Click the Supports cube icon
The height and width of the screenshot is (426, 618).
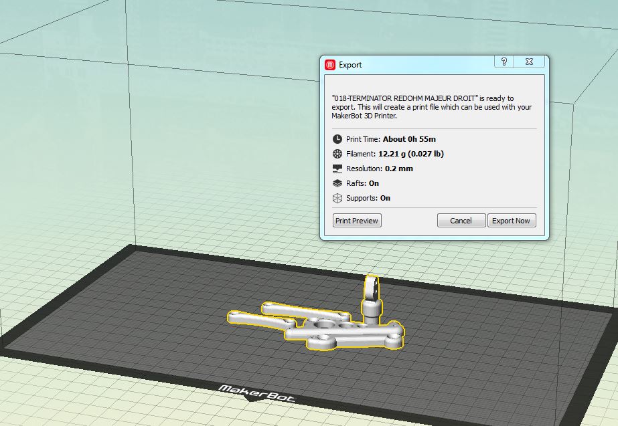(337, 198)
